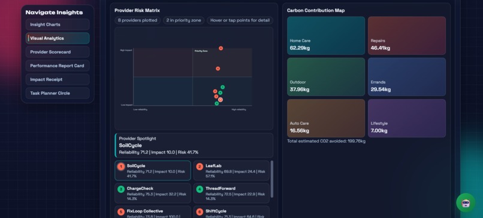Click LeafLab number 2 badge
The width and height of the screenshot is (483, 218).
click(200, 167)
